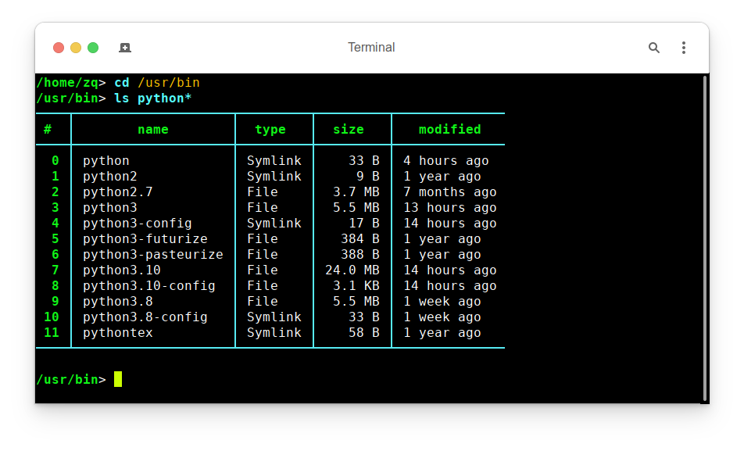Click the size column header
This screenshot has width=744, height=451.
pyautogui.click(x=349, y=129)
